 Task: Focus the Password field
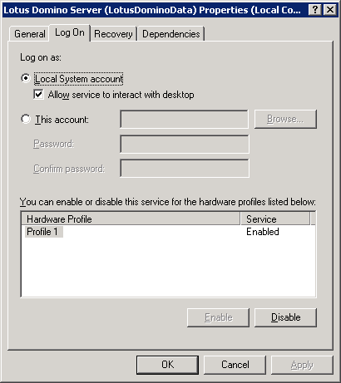(185, 144)
